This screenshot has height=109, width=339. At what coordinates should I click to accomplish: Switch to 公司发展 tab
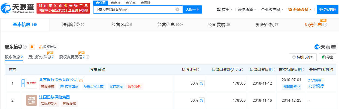coord(219,25)
